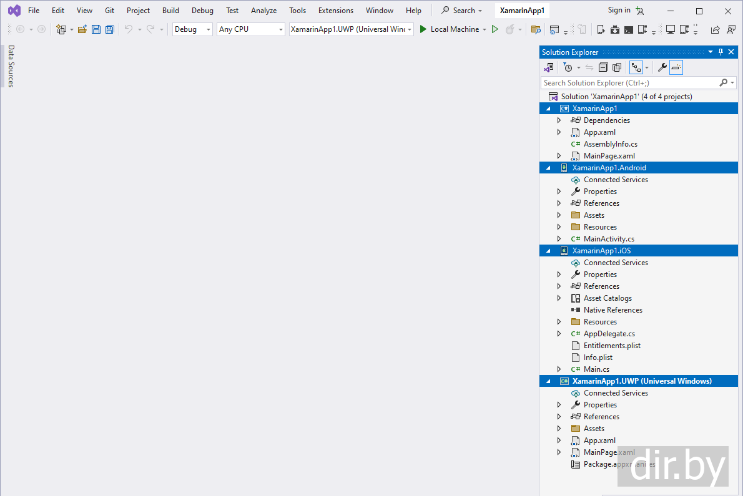The image size is (743, 496).
Task: Open the Git menu
Action: [x=109, y=11]
